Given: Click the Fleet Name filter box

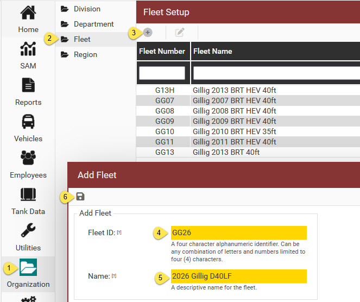Looking at the screenshot, I should pos(276,73).
